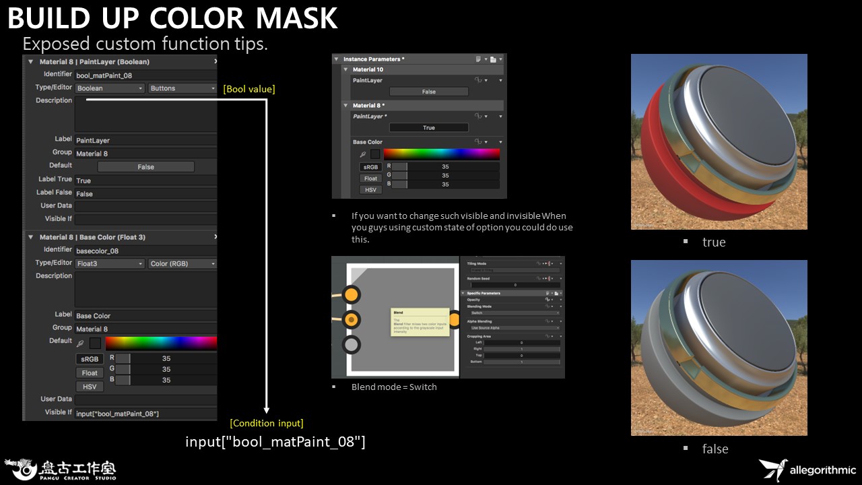Click the gray mask input connector of Blend node
This screenshot has height=485, width=862.
tap(351, 345)
